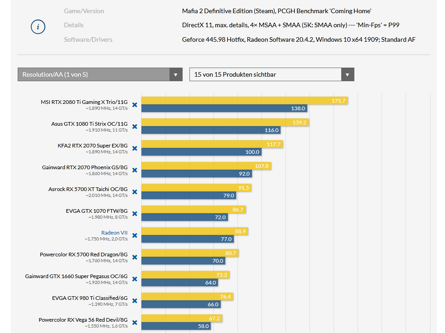Toggle Gainward GTX 1660 Super visibility off

pos(134,279)
